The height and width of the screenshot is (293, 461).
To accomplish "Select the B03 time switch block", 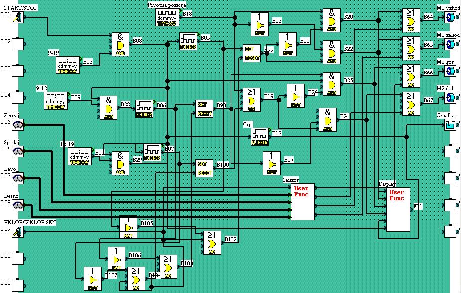I will pos(68,65).
